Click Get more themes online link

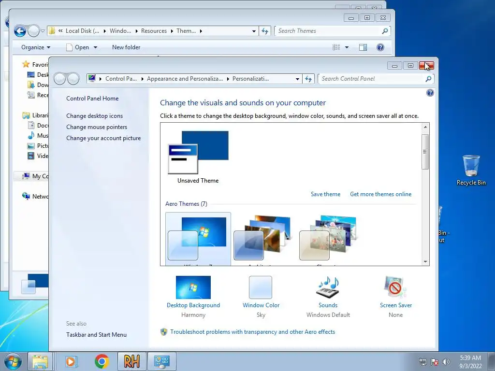(x=381, y=194)
